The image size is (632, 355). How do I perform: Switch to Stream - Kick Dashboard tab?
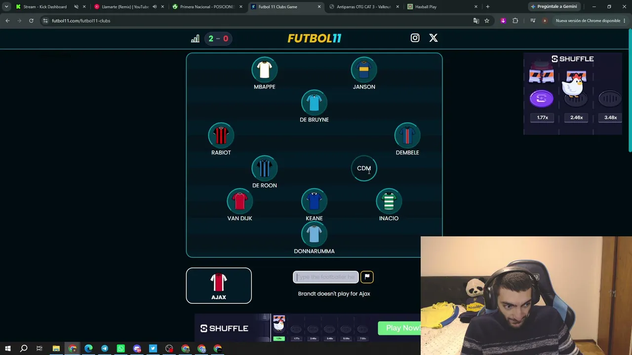pos(45,7)
